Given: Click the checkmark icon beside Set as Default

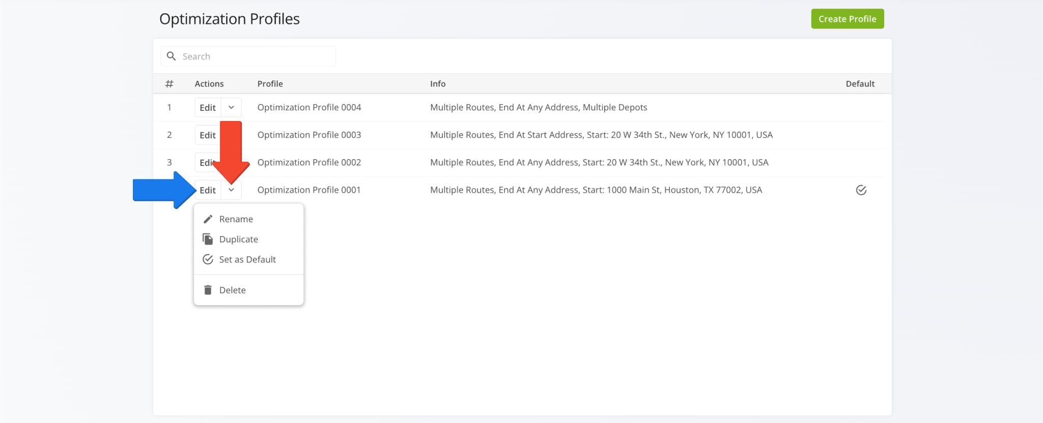Looking at the screenshot, I should tap(208, 259).
